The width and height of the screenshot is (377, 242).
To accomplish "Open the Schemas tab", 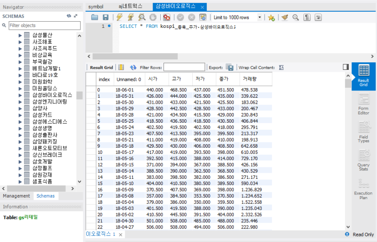I will (46, 196).
